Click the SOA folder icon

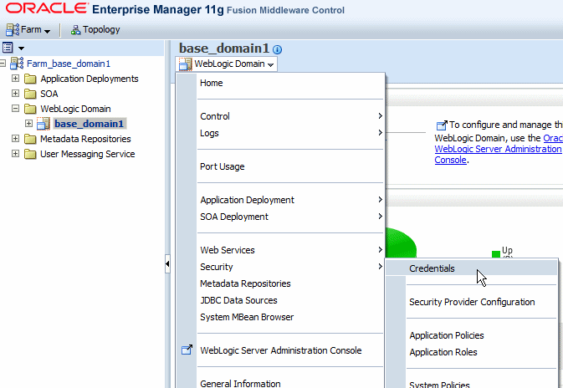tap(30, 94)
